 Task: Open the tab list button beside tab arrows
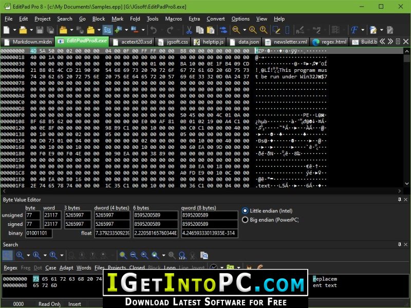click(x=398, y=42)
